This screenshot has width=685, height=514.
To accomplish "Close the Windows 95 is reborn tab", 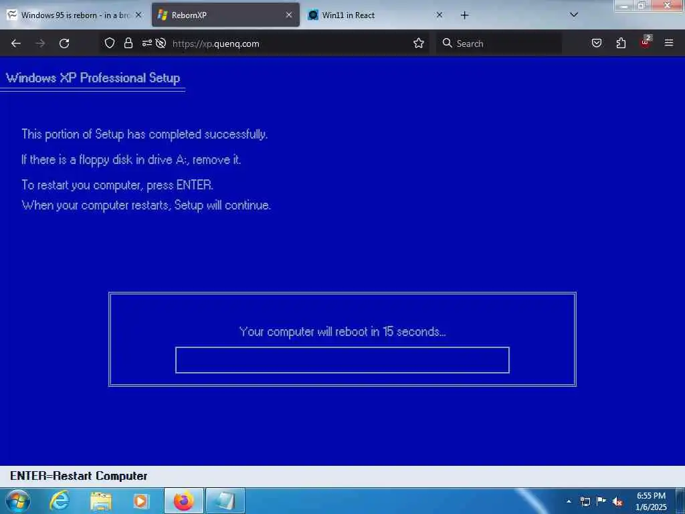I will (x=138, y=15).
